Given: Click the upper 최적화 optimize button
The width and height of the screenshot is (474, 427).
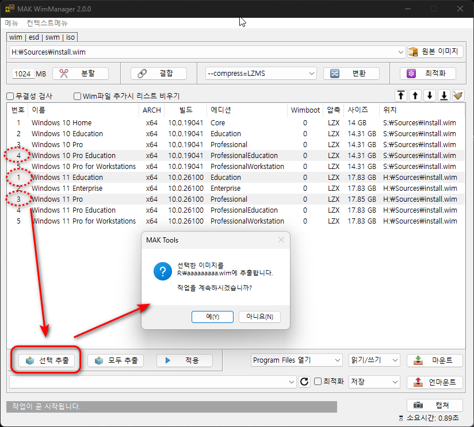Looking at the screenshot, I should tap(428, 74).
